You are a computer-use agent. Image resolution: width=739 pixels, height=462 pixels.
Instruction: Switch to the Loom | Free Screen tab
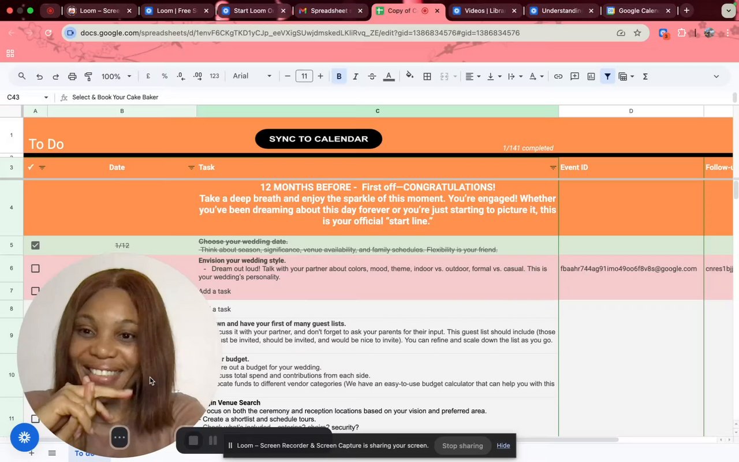point(176,10)
